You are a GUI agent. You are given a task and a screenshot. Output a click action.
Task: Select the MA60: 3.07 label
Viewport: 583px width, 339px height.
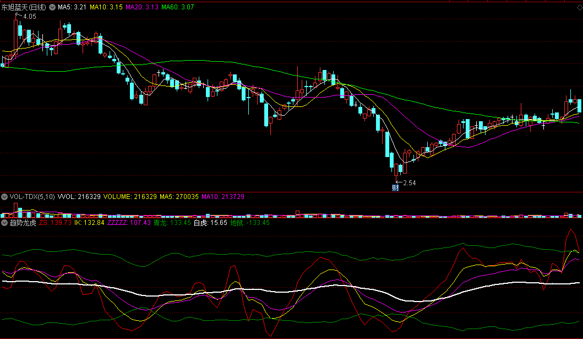coord(178,7)
